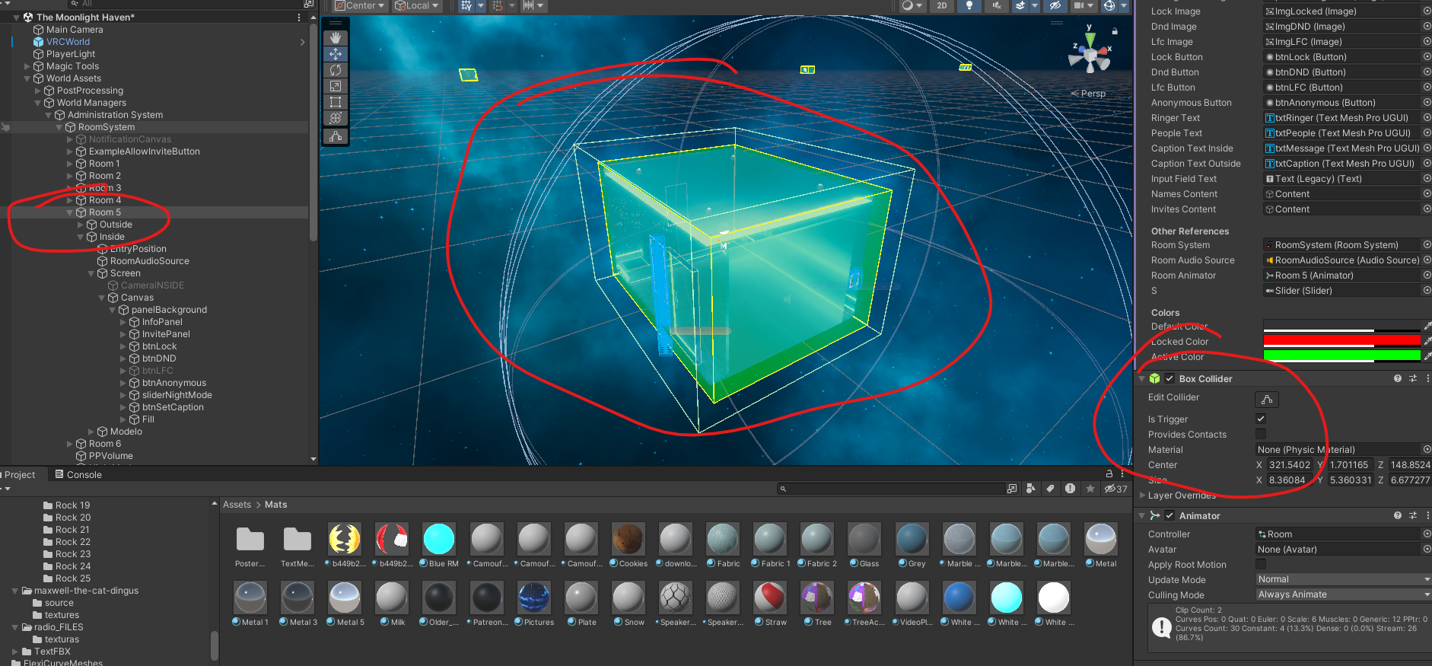The height and width of the screenshot is (666, 1432).
Task: Enable Apply Root Motion checkbox
Action: pyautogui.click(x=1261, y=564)
